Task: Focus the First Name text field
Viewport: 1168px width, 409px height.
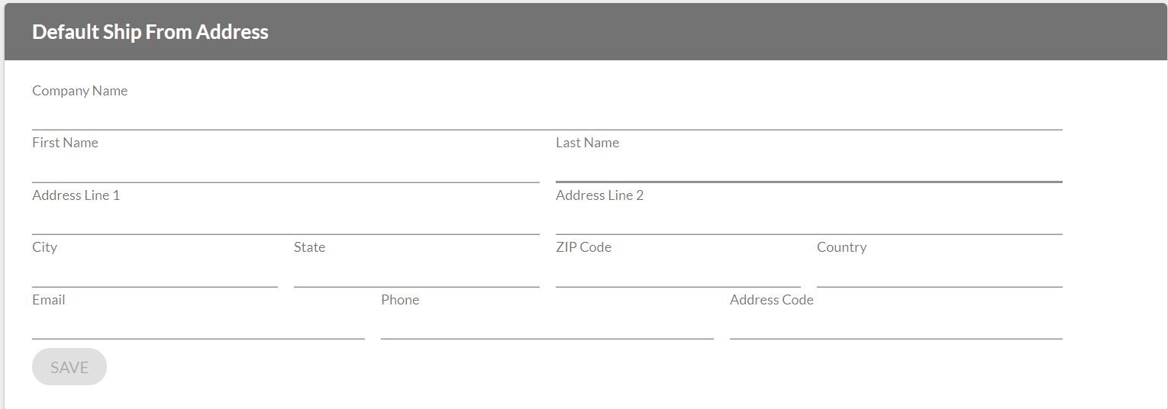Action: [x=286, y=169]
